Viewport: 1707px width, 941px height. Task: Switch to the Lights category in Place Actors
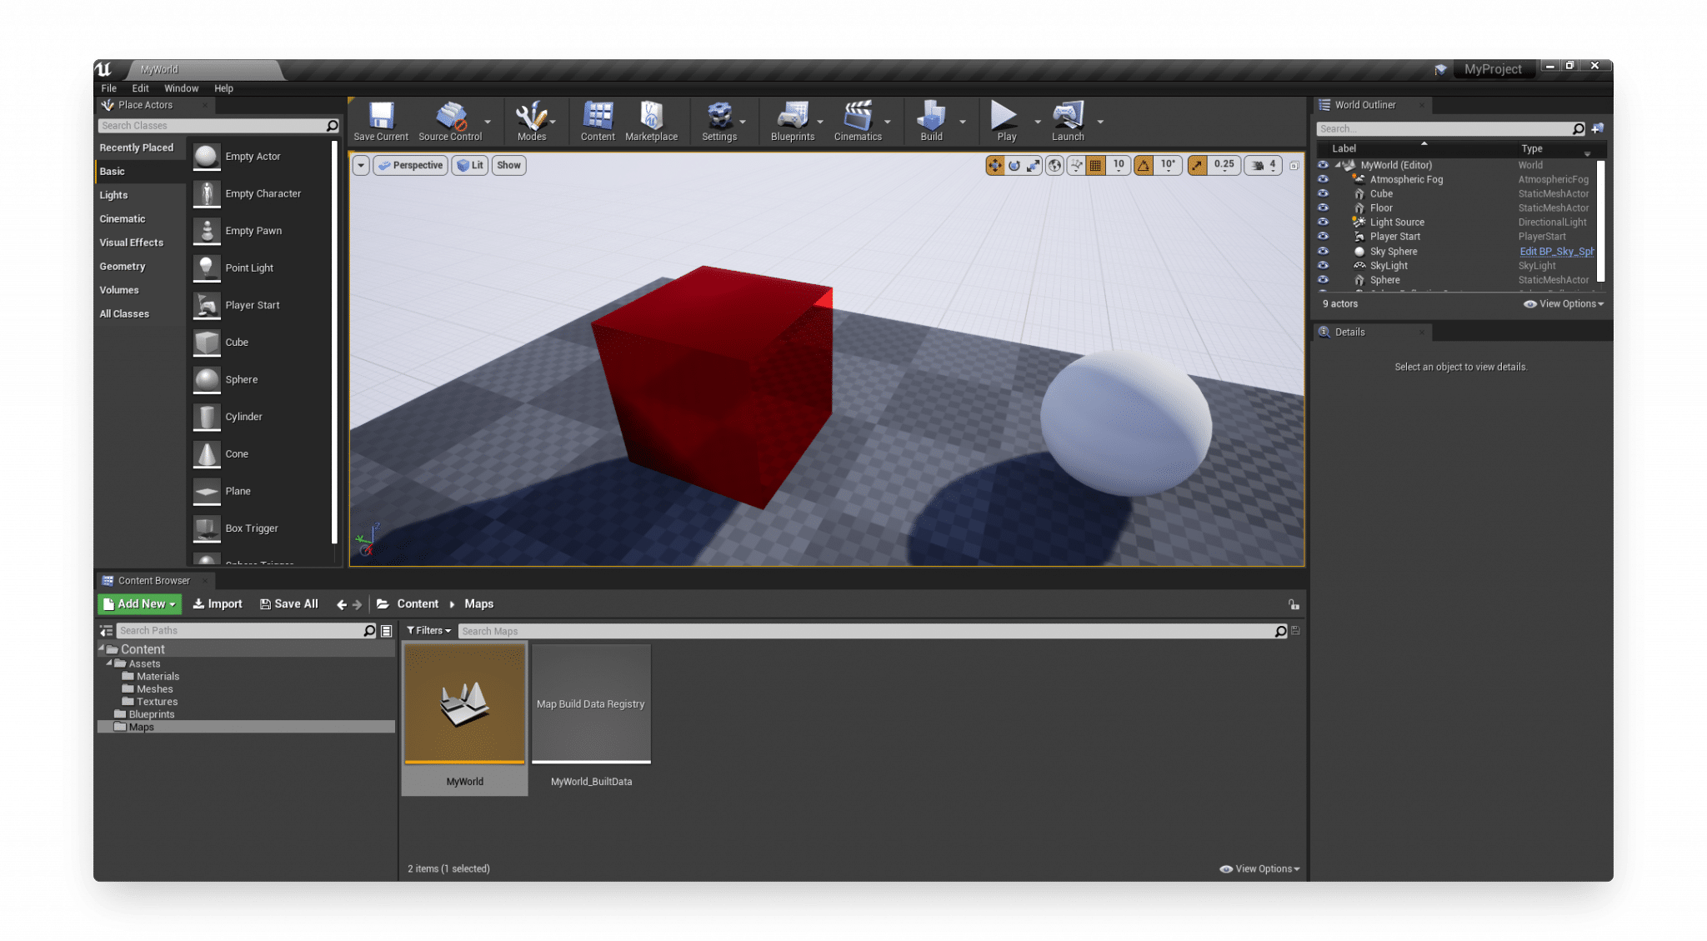coord(114,194)
